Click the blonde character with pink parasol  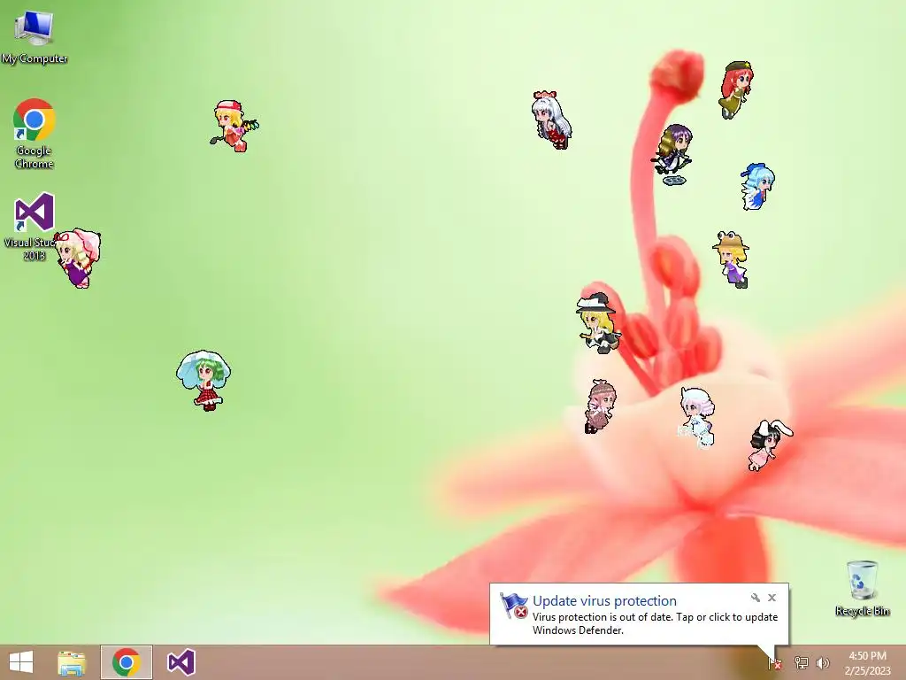[x=78, y=258]
